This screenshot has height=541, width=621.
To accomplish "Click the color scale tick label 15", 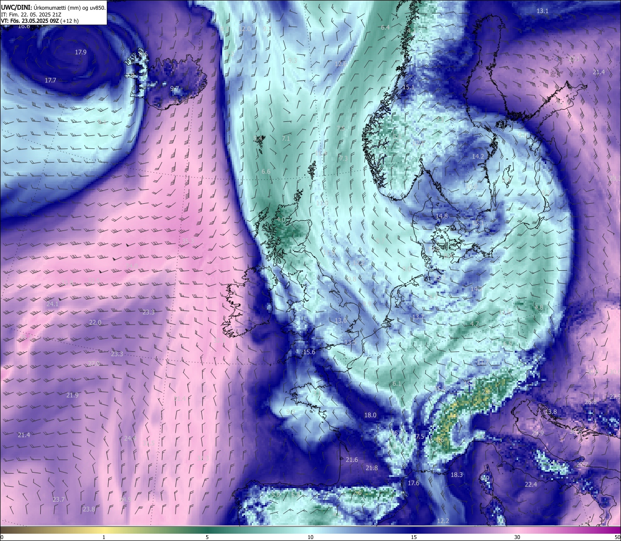I will tap(414, 537).
